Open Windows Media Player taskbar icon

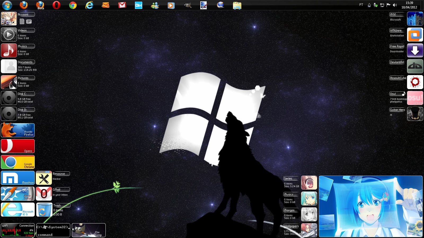tap(171, 5)
